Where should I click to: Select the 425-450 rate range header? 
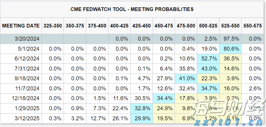click(142, 26)
